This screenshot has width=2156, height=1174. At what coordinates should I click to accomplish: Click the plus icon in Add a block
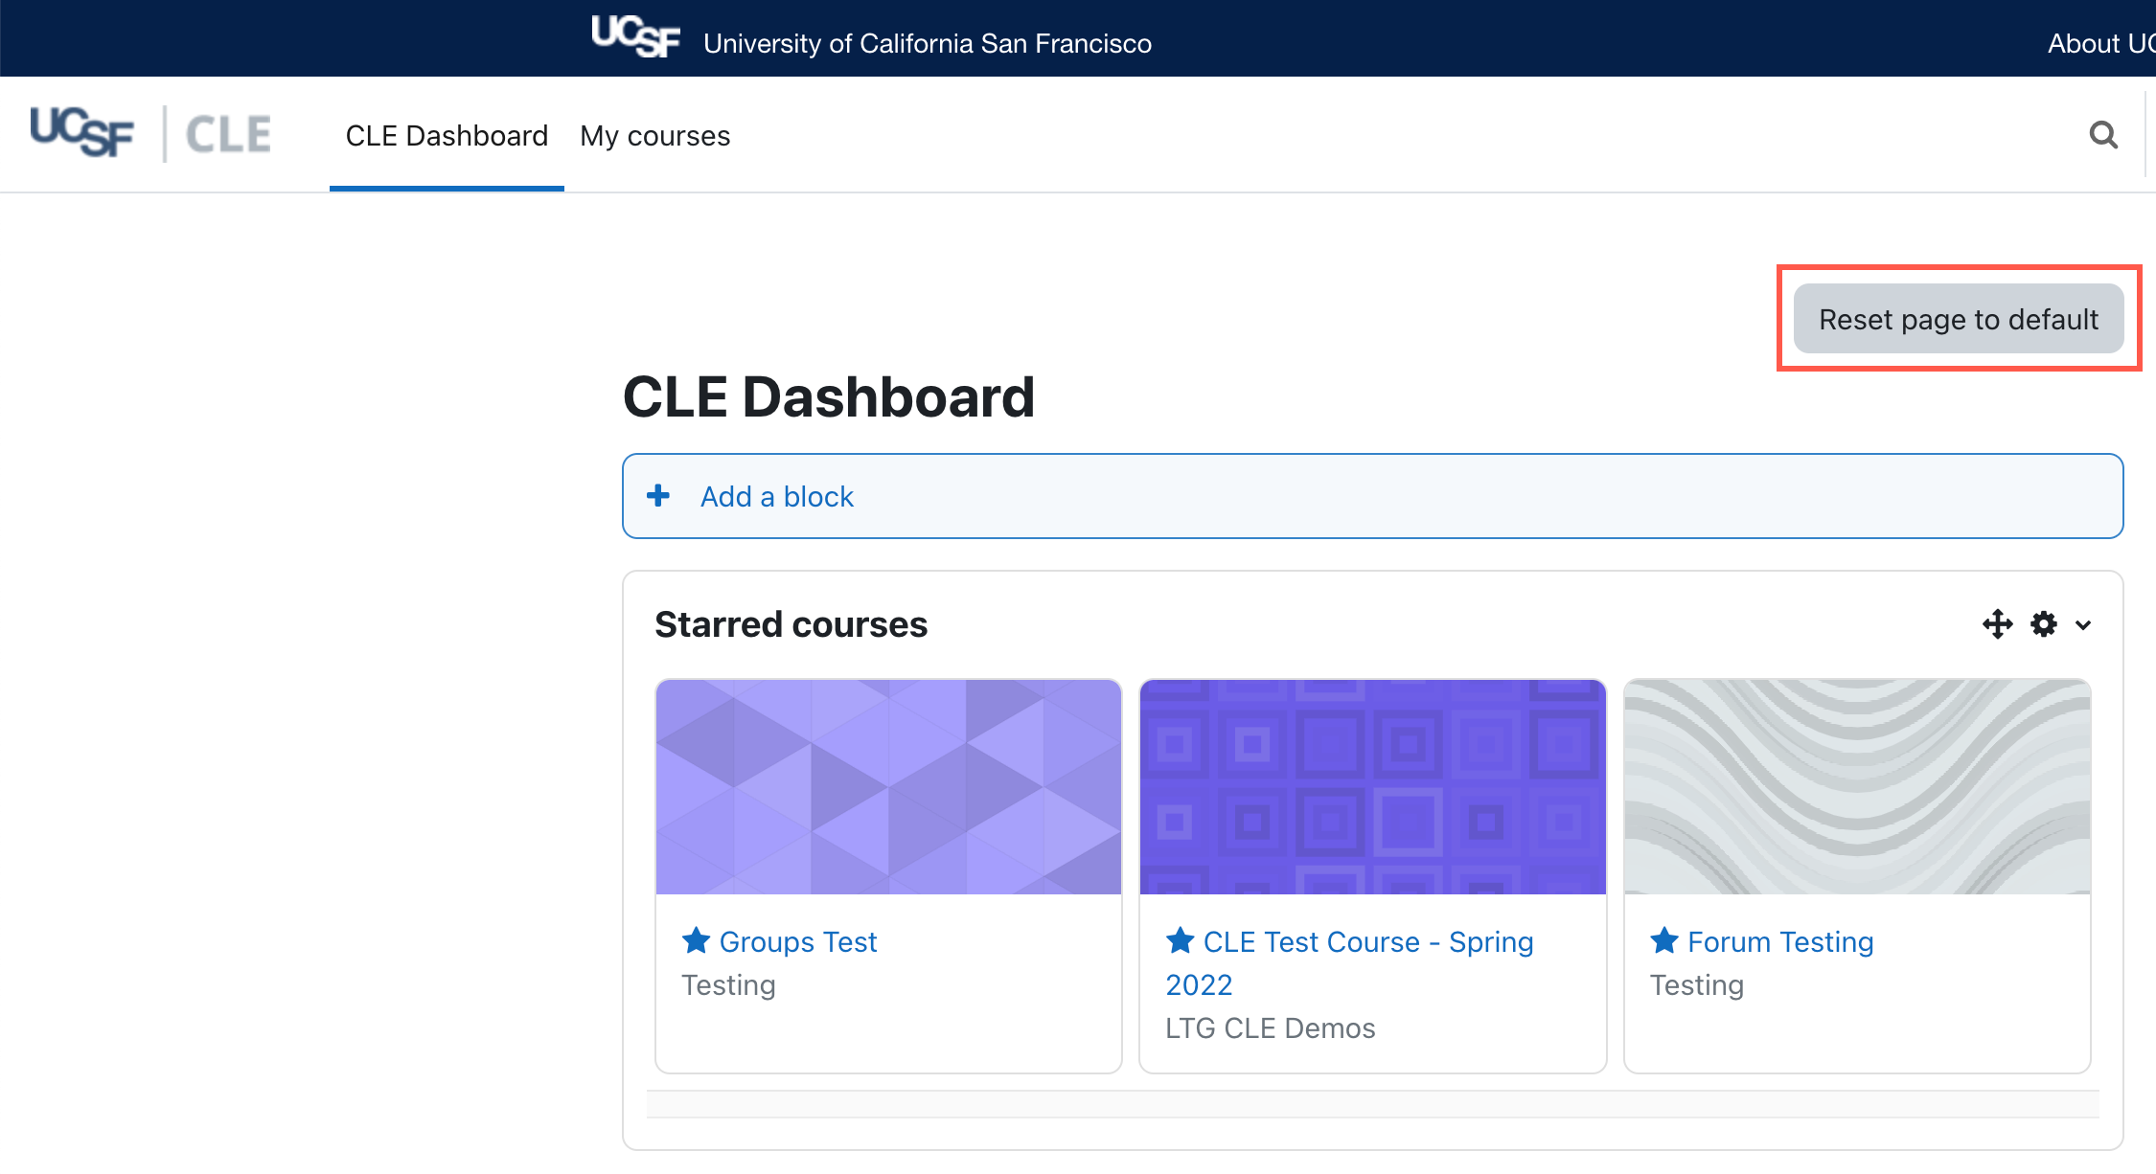[x=658, y=496]
